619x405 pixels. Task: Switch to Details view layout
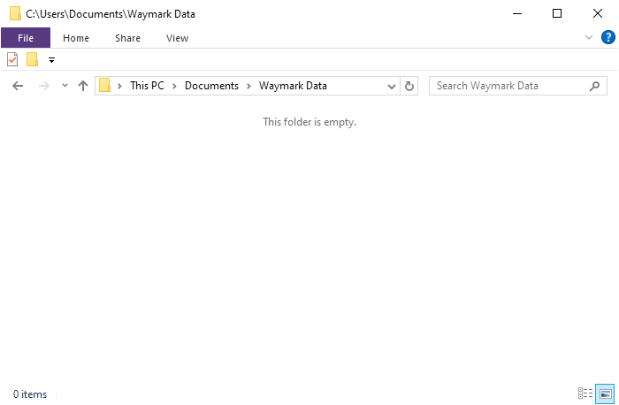(x=585, y=394)
